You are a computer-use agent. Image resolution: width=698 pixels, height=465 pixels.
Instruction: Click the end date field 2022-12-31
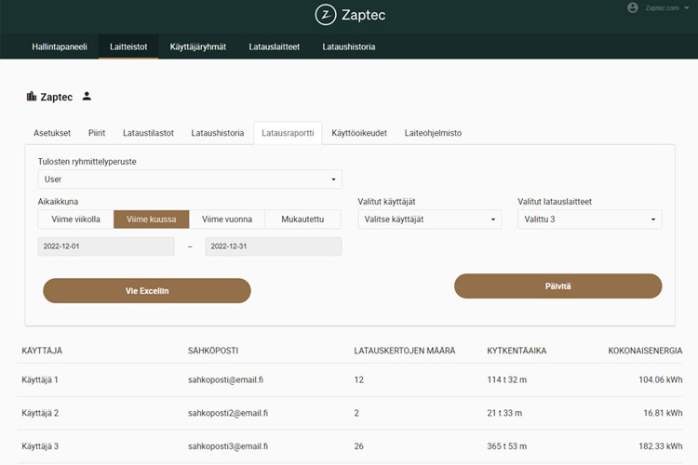tap(273, 246)
